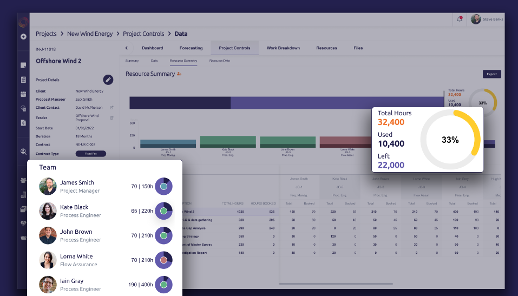Open the calendar icon in left sidebar
Image resolution: width=518 pixels, height=296 pixels.
pyautogui.click(x=23, y=94)
